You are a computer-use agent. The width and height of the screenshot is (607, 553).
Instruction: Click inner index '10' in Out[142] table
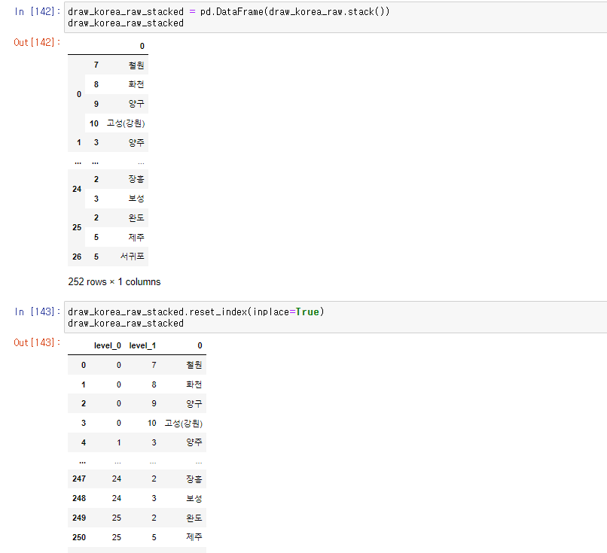tap(94, 123)
